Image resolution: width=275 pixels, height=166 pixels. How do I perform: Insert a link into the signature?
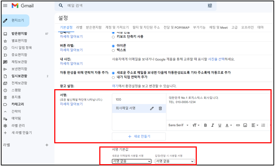click(x=238, y=125)
